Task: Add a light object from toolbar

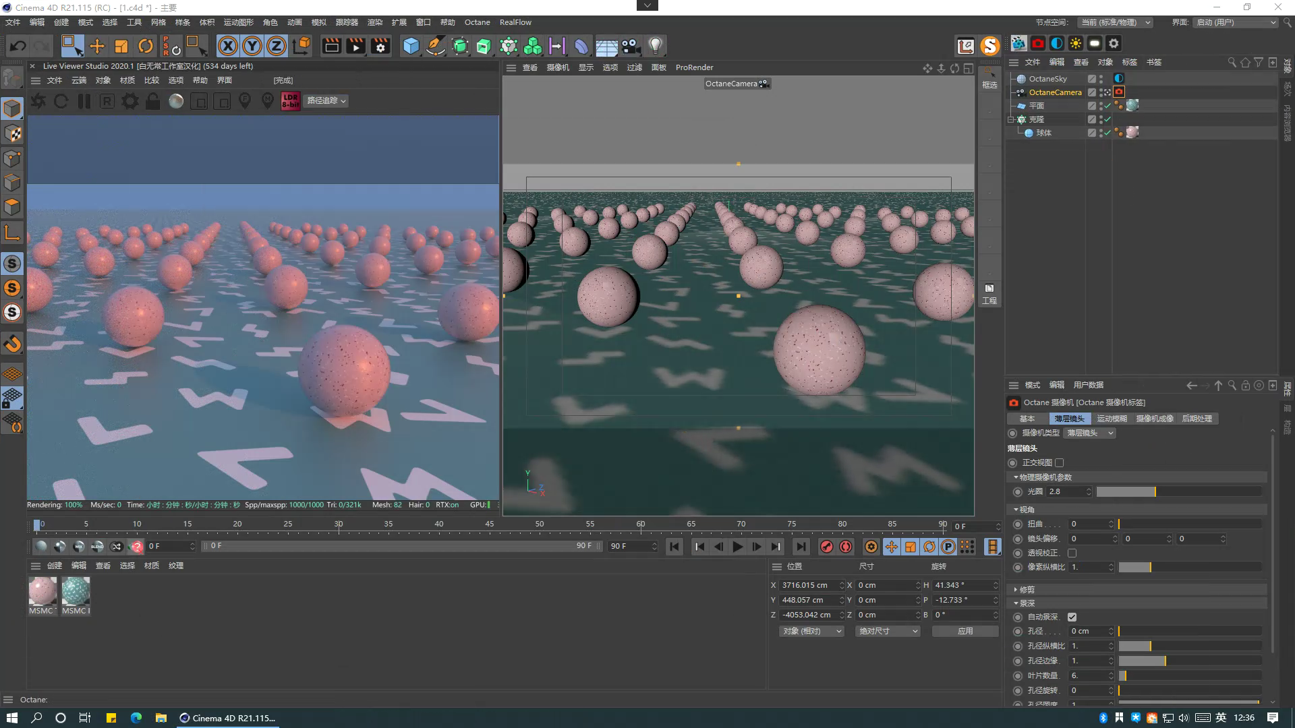Action: coord(656,46)
